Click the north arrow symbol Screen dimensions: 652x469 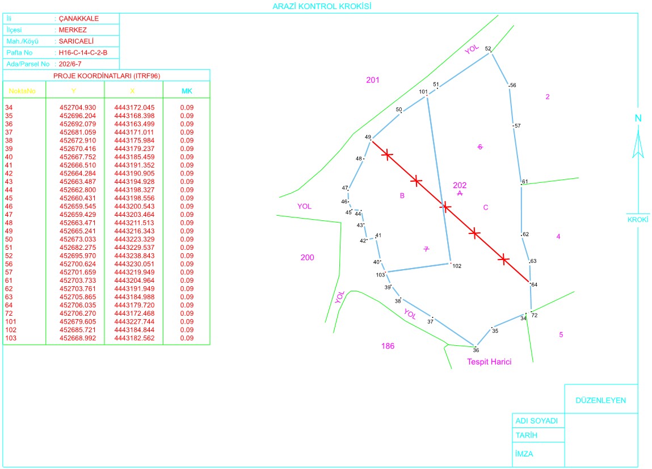[638, 143]
